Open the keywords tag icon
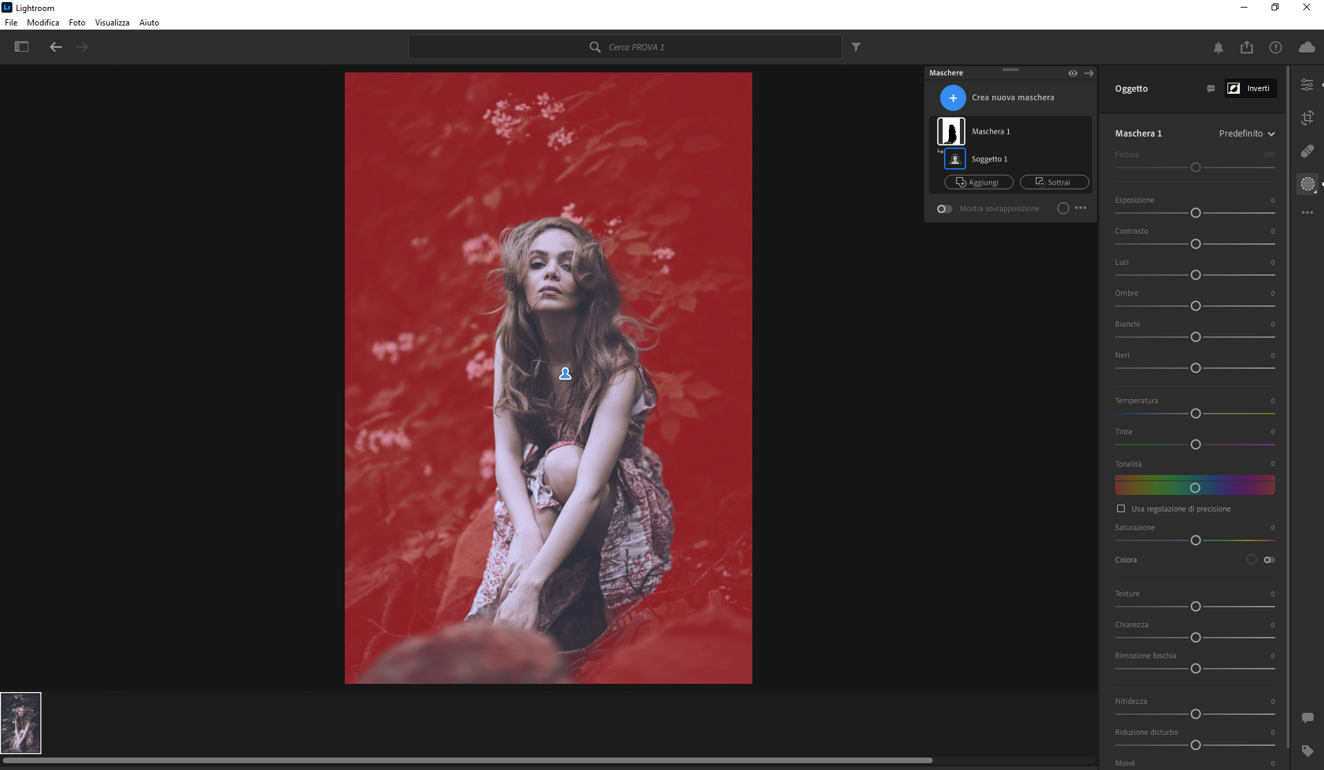Viewport: 1324px width, 770px height. (x=1307, y=751)
